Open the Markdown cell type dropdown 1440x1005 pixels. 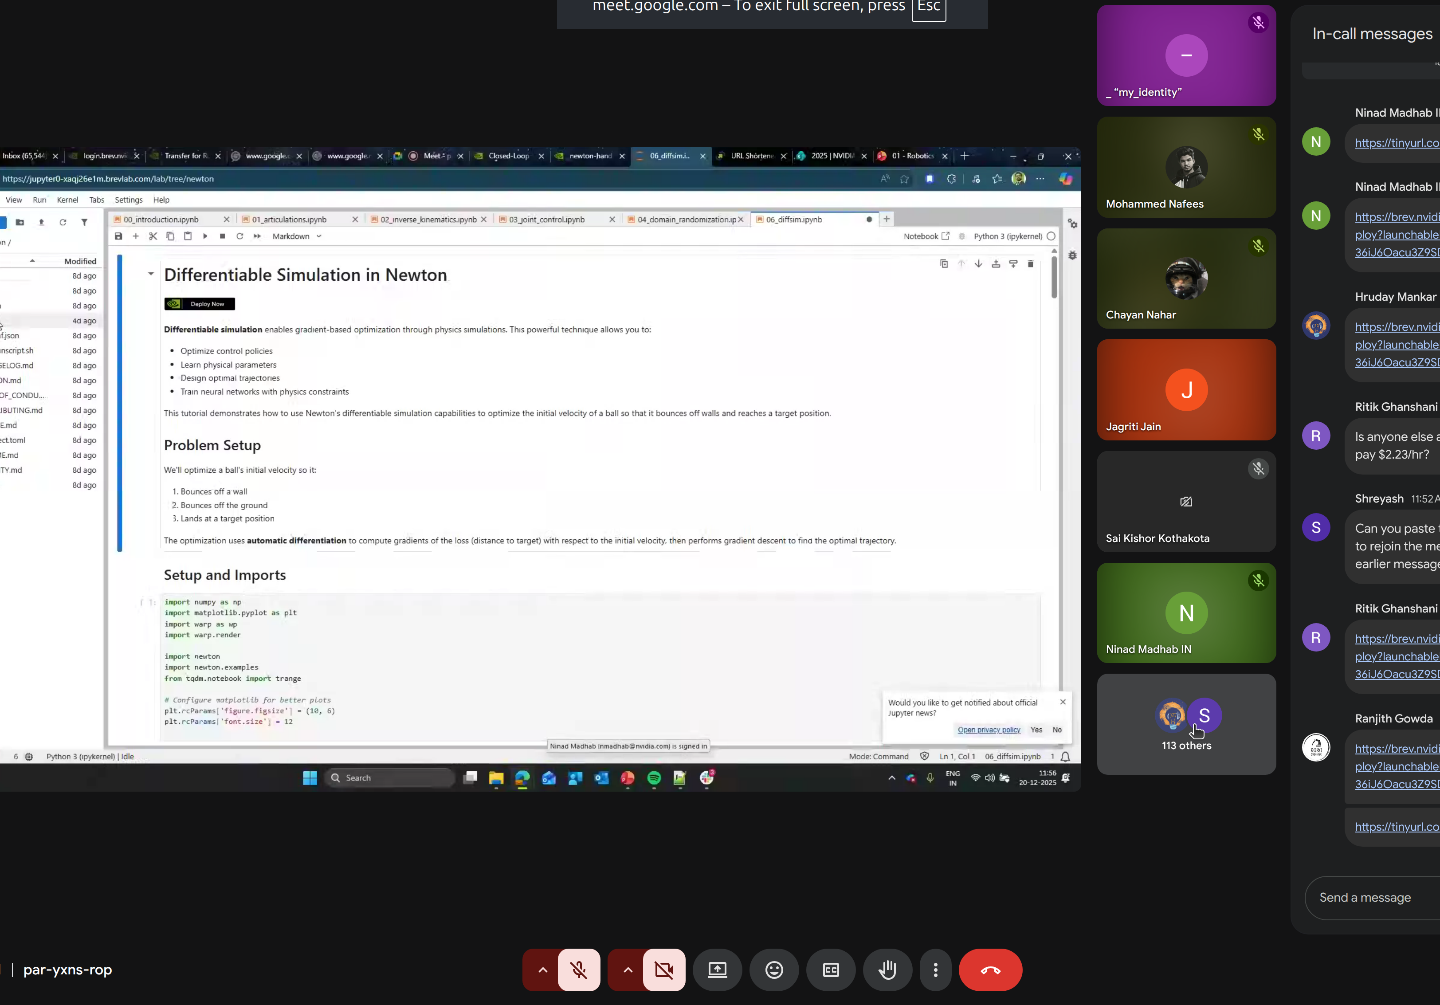(x=297, y=236)
